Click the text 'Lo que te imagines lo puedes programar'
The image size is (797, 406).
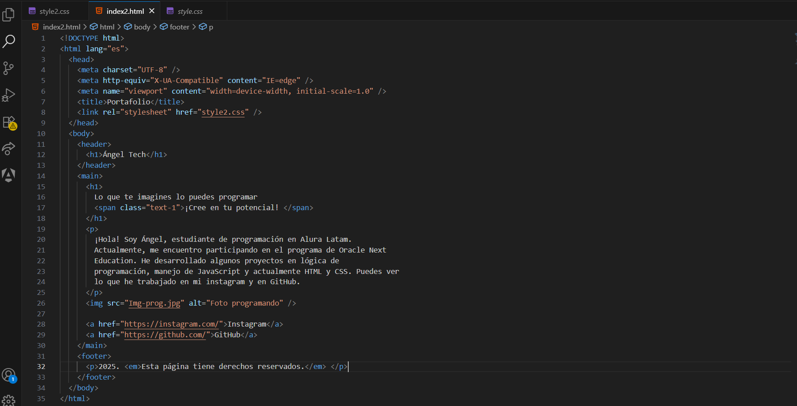(x=176, y=197)
